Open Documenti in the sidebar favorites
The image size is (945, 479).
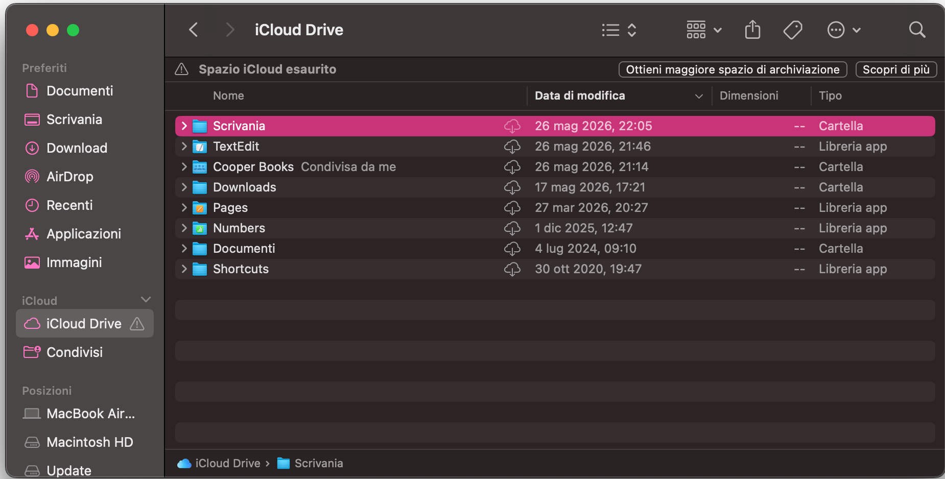85,91
